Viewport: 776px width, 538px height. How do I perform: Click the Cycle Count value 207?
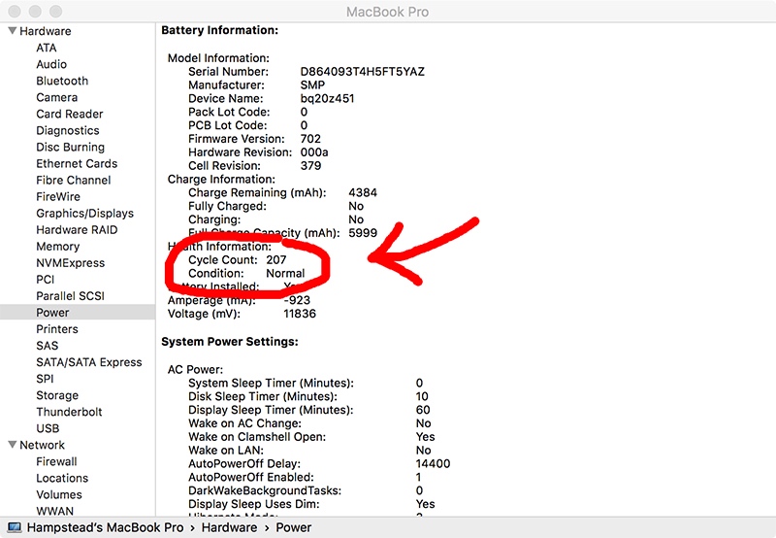tap(276, 259)
